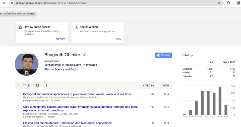Open the 166 citations count link

(152, 107)
